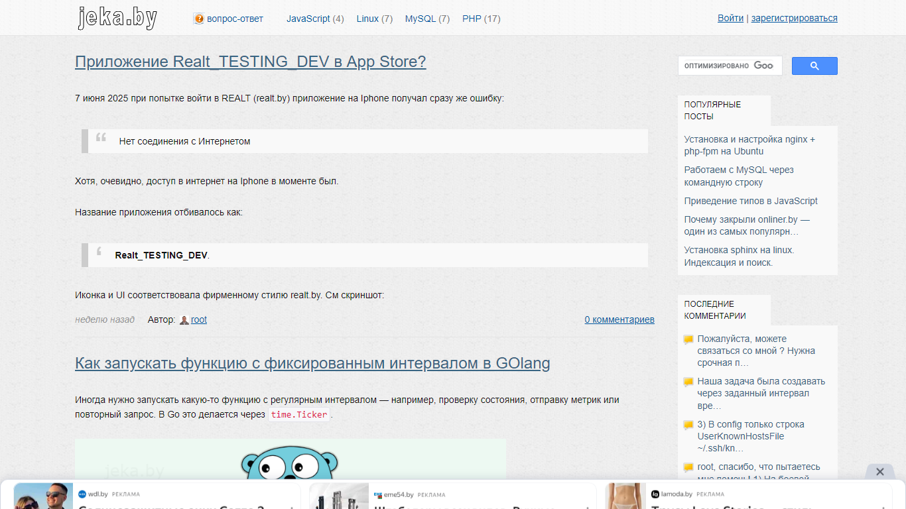906x509 pixels.
Task: Click the eme54.by ad card
Action: coord(452,496)
